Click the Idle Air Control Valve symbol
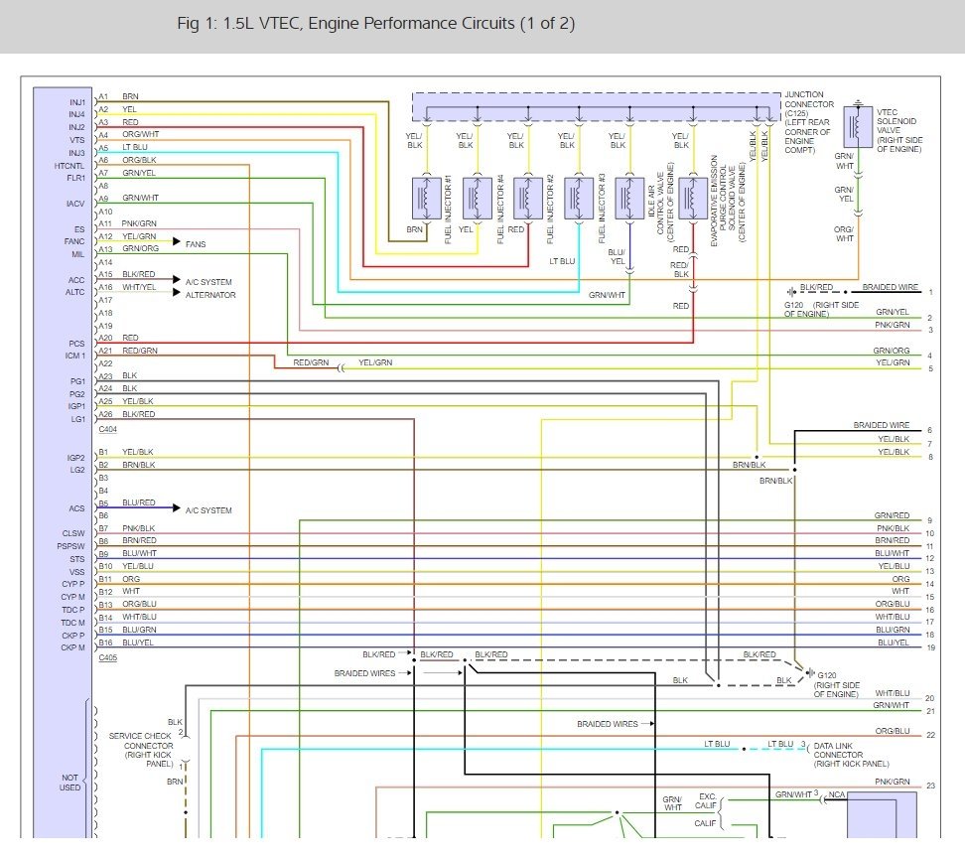 pyautogui.click(x=629, y=197)
